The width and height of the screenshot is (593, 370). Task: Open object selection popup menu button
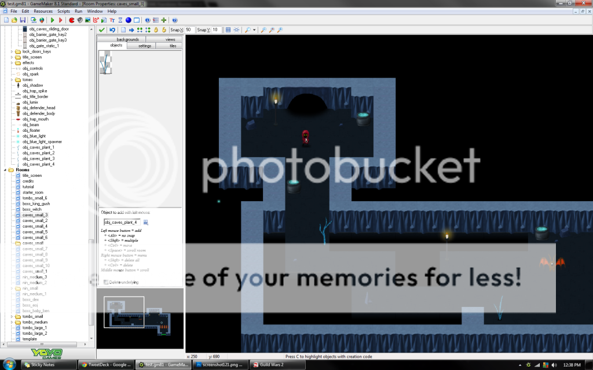click(146, 222)
